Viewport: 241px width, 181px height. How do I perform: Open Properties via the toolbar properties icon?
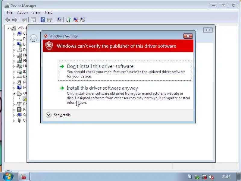33,20
